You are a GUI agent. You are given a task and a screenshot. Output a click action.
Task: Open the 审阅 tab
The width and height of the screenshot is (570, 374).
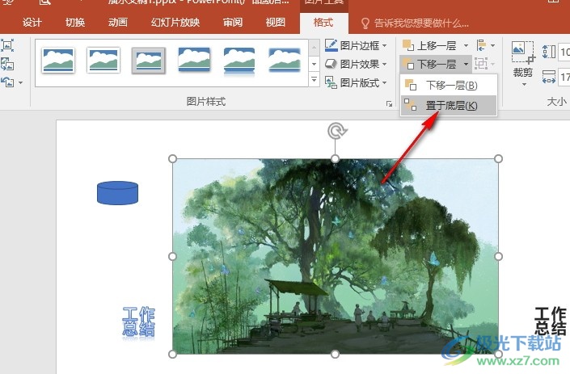(233, 23)
